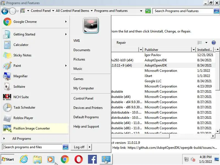Click vertical scrollbar down arrow
Image resolution: width=220 pixels, height=165 pixels.
(x=218, y=131)
